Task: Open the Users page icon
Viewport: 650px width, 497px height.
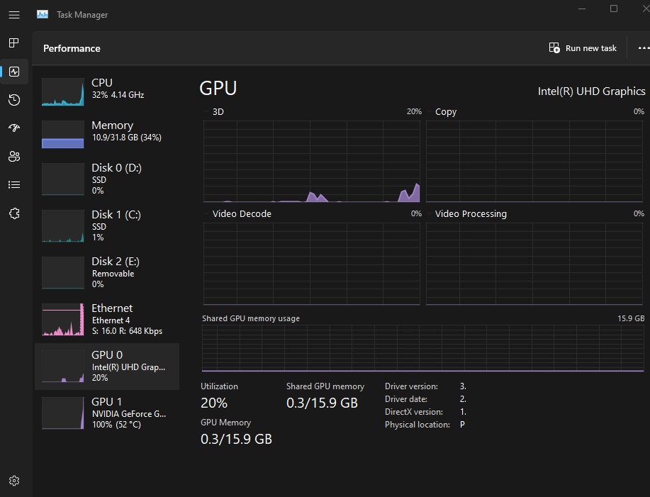Action: pos(14,156)
